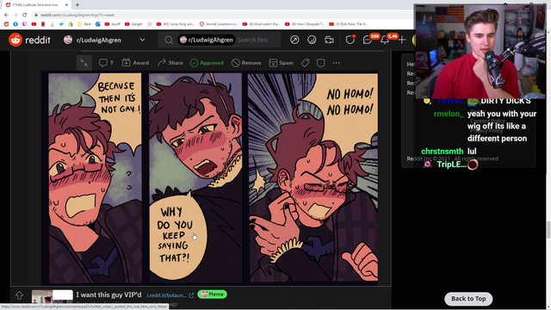The height and width of the screenshot is (310, 551).
Task: Click the Meme flair tag
Action: [213, 294]
